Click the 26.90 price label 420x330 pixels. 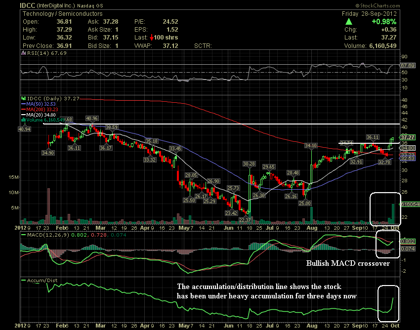(x=213, y=181)
